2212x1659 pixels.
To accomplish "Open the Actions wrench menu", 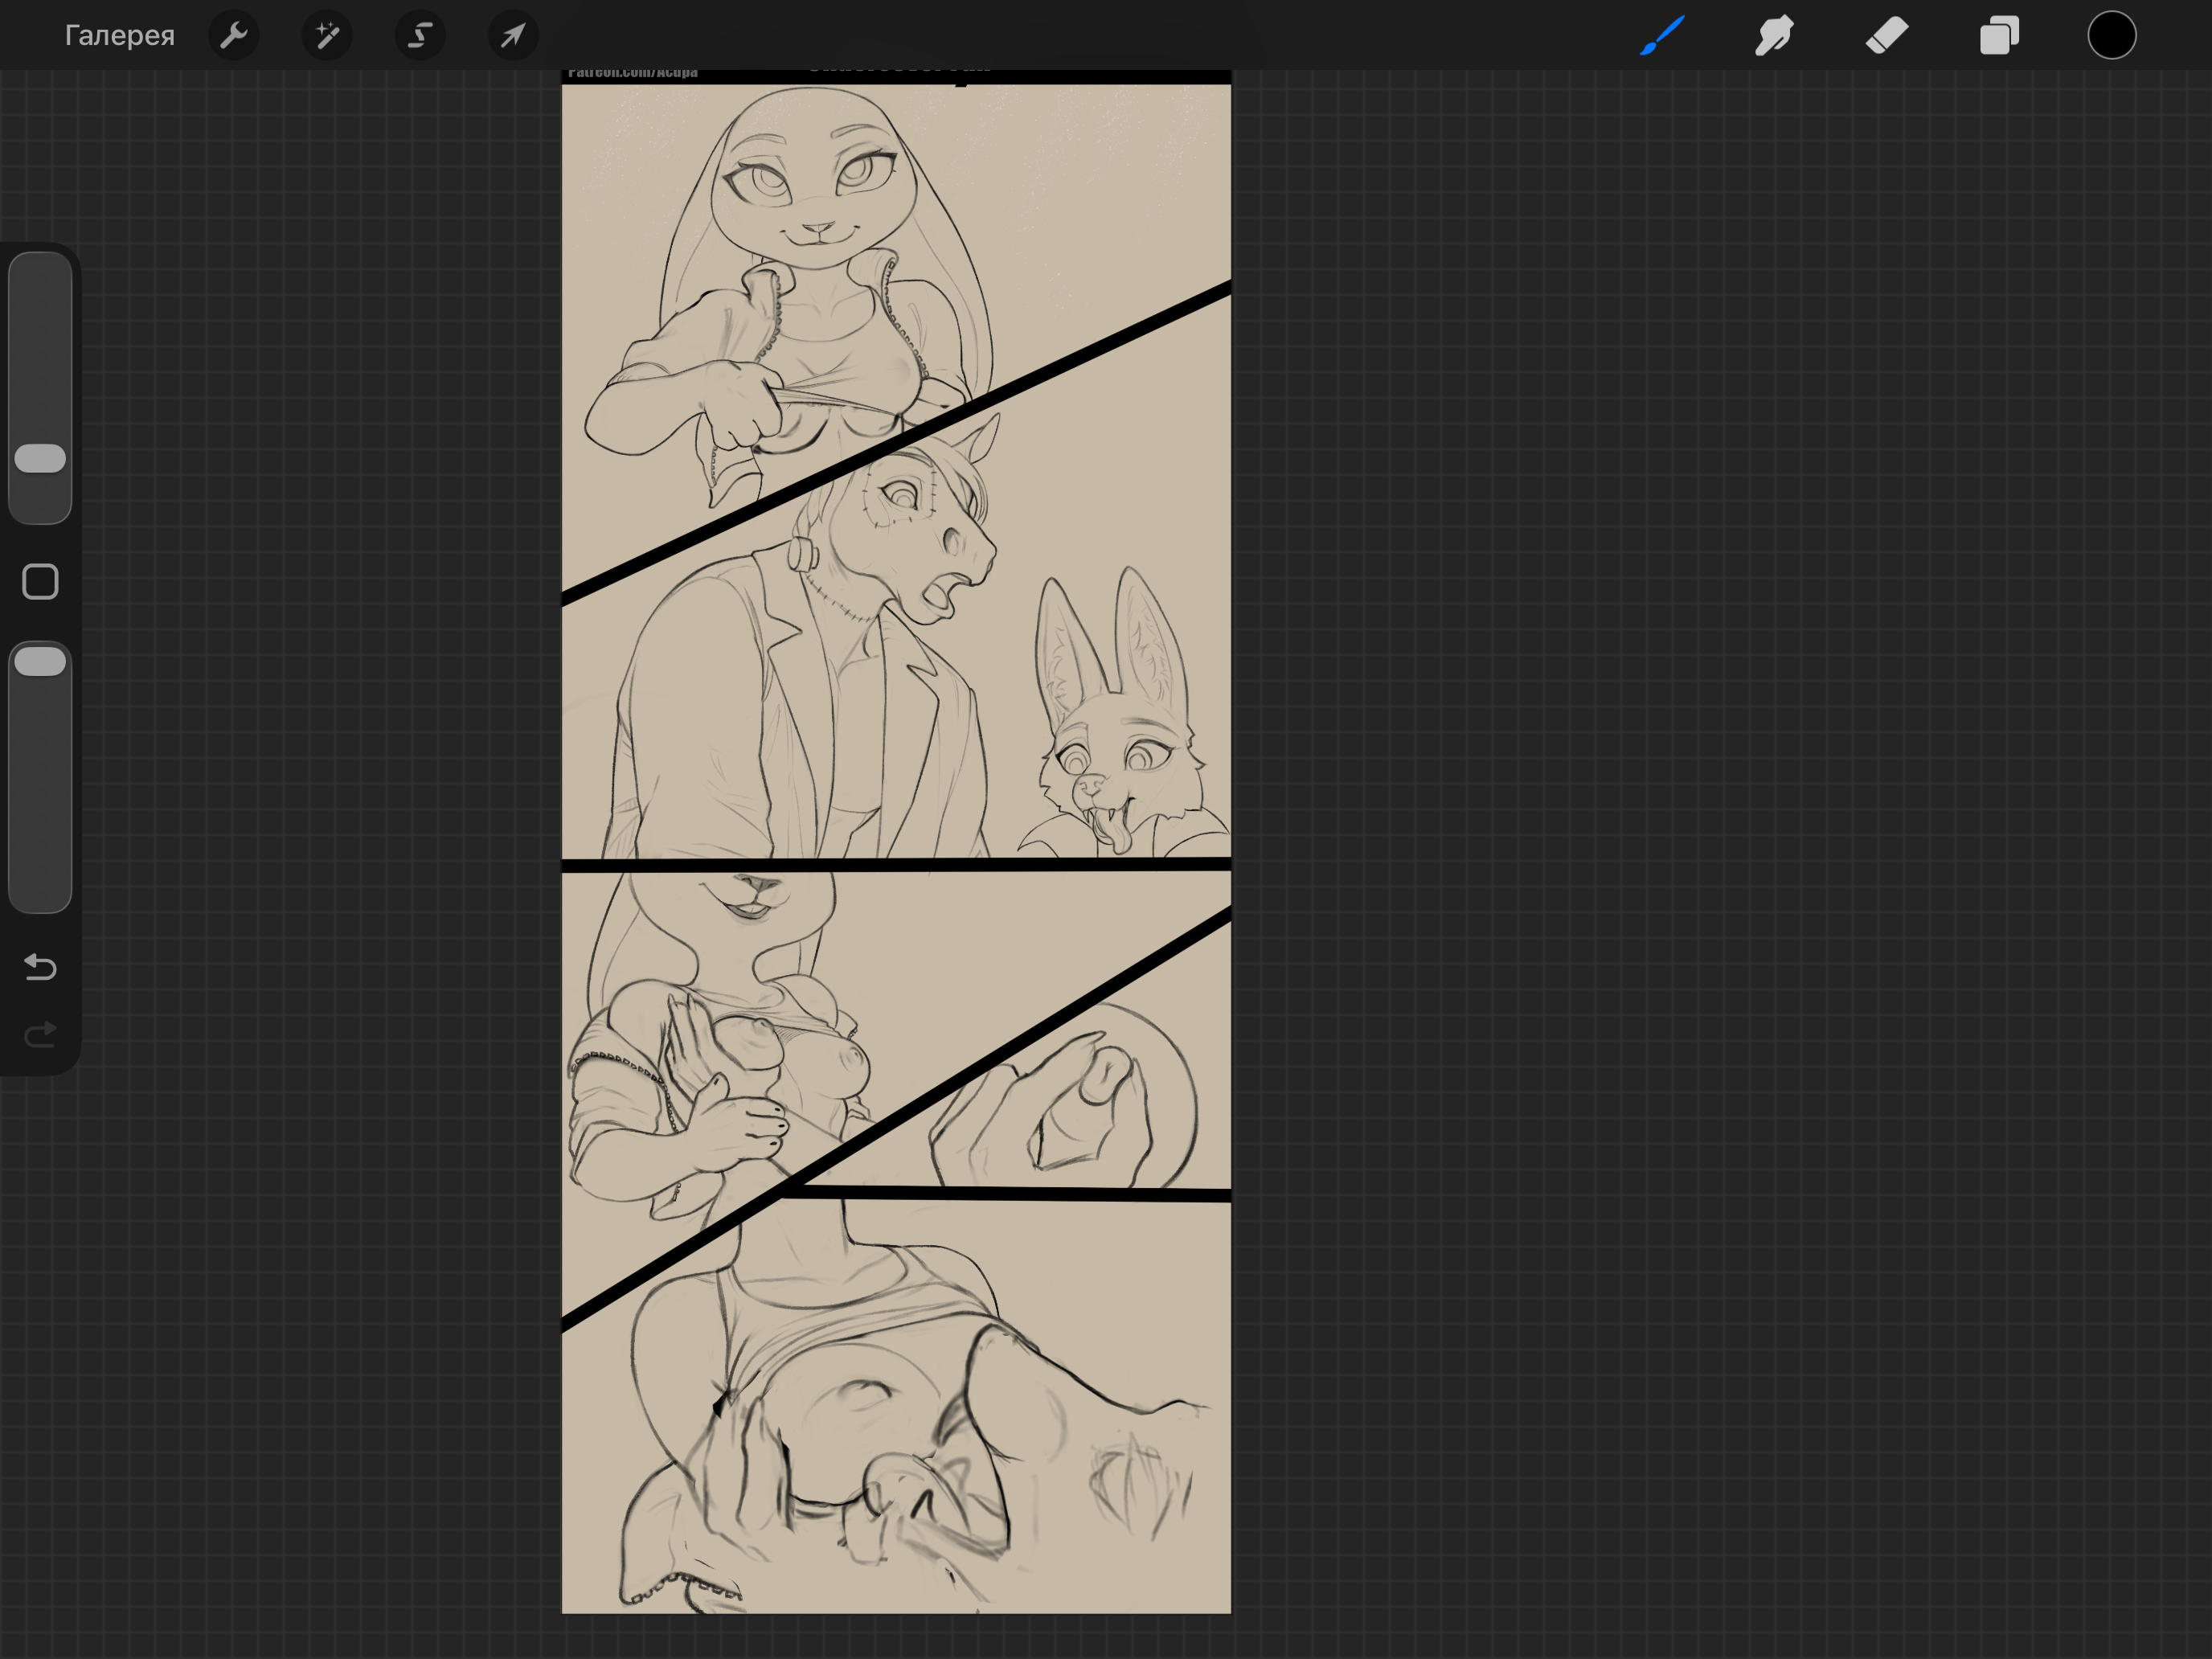I will pos(234,36).
